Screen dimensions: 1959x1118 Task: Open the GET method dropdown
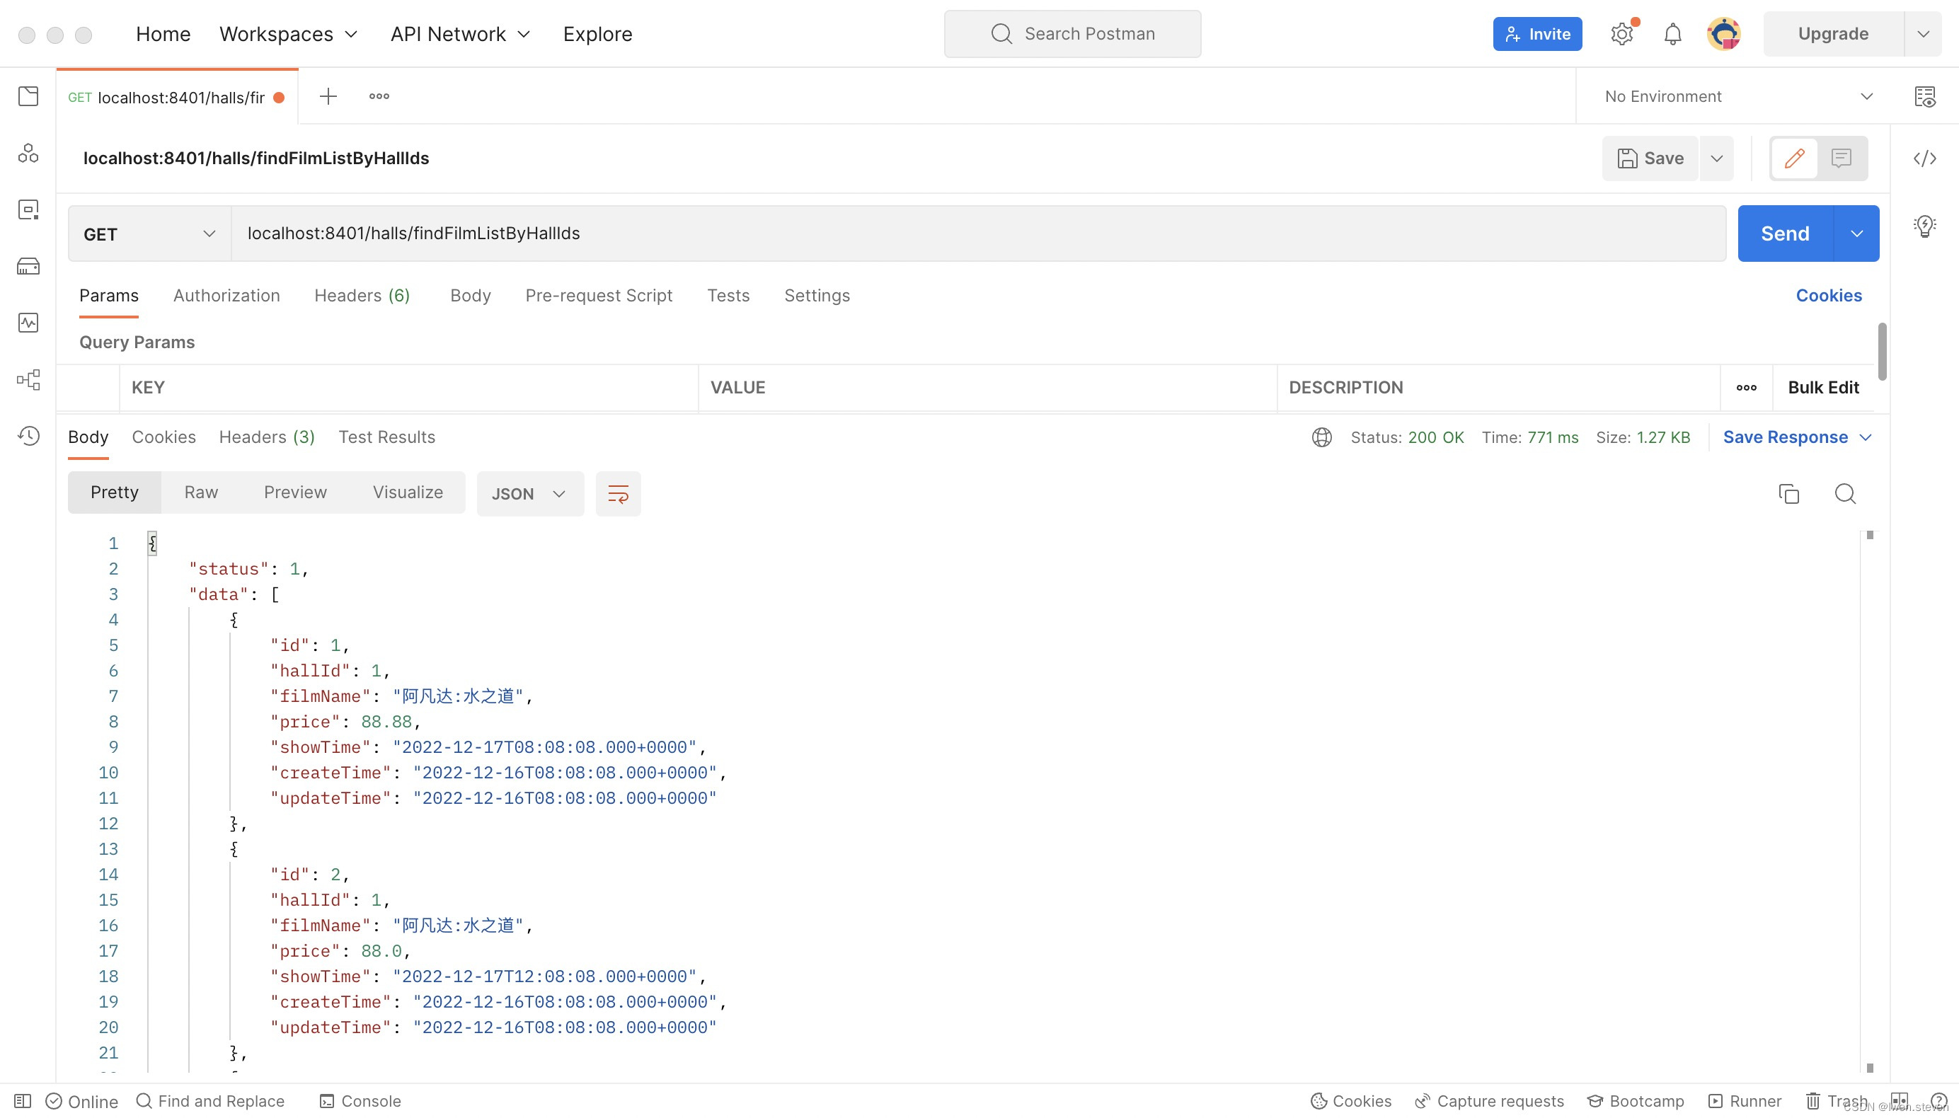(x=149, y=234)
